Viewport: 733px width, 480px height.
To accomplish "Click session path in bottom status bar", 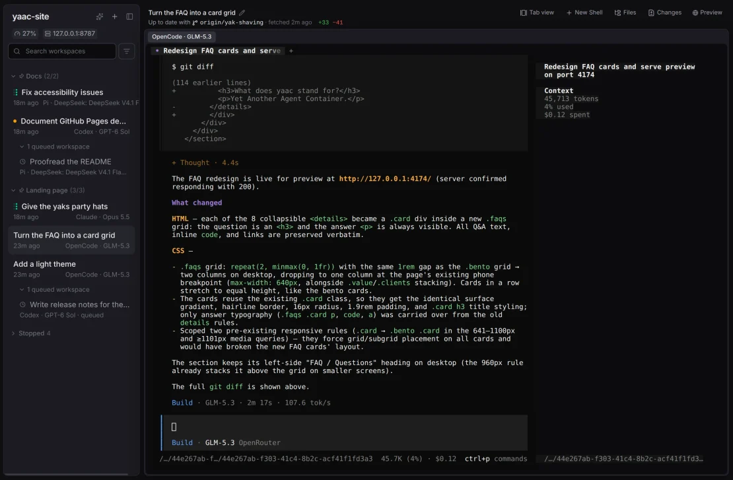I will [266, 459].
